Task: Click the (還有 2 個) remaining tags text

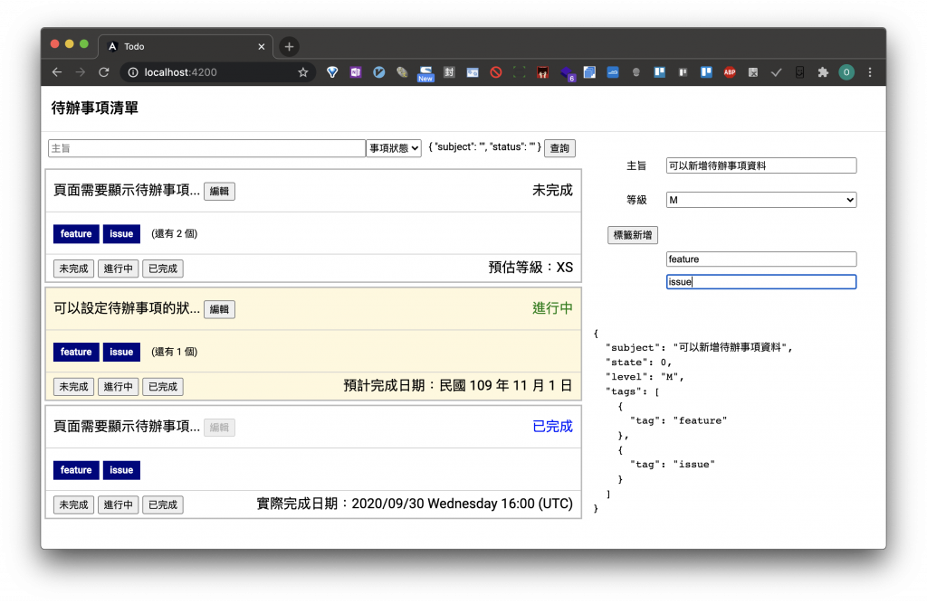Action: [x=175, y=234]
